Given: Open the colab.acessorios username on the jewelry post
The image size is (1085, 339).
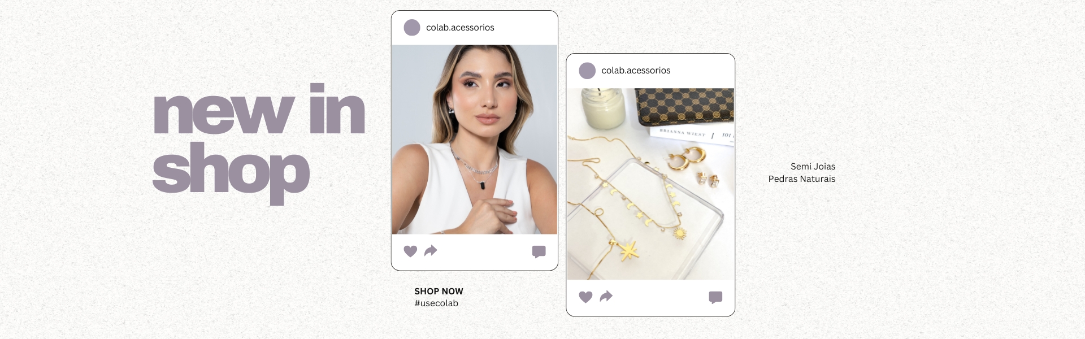Looking at the screenshot, I should pos(636,71).
